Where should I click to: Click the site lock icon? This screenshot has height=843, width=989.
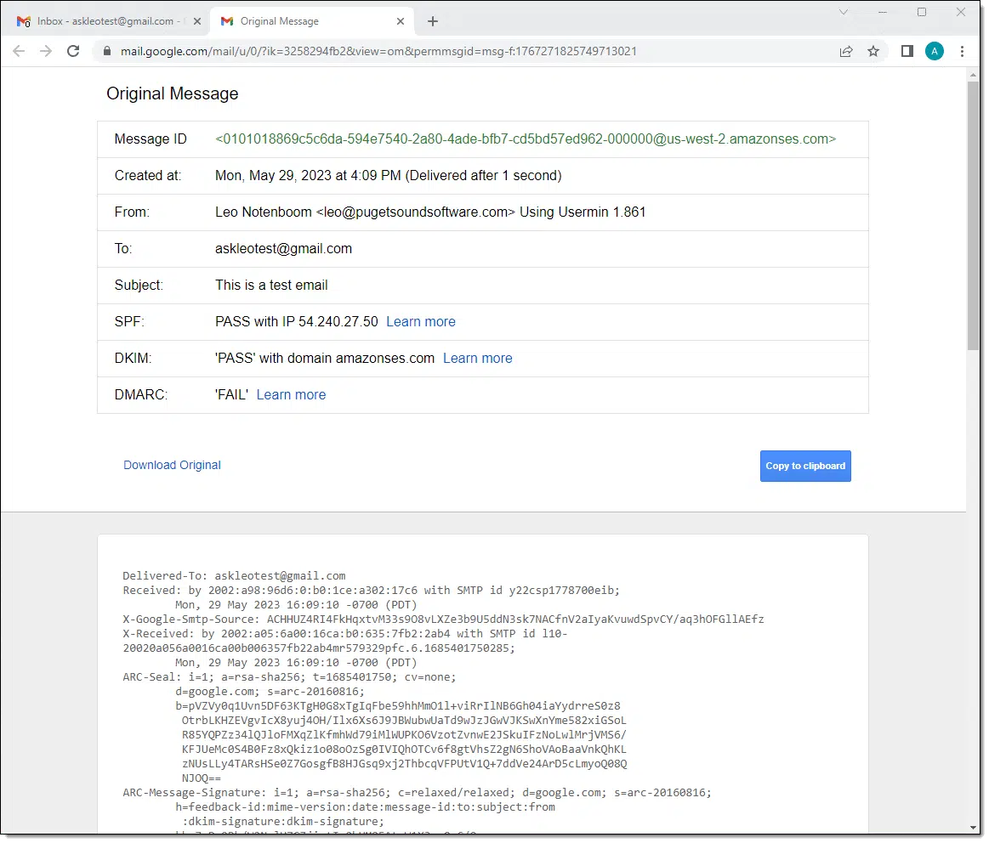pyautogui.click(x=107, y=51)
